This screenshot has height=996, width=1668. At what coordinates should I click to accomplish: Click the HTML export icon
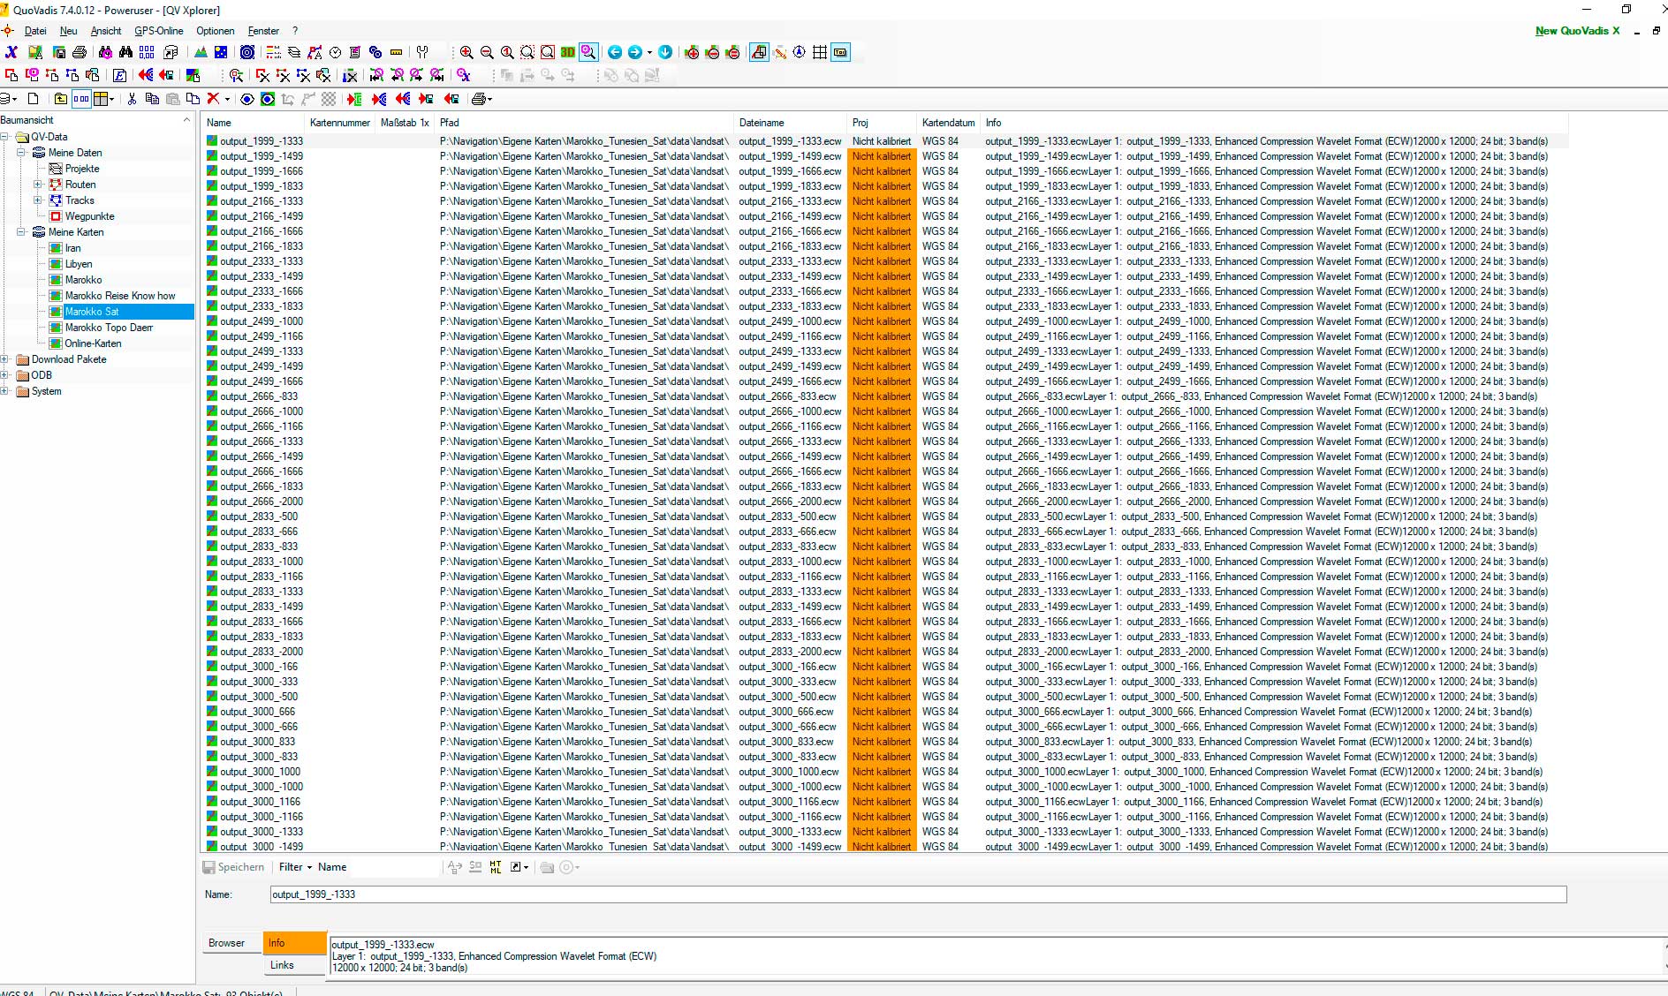pyautogui.click(x=119, y=76)
